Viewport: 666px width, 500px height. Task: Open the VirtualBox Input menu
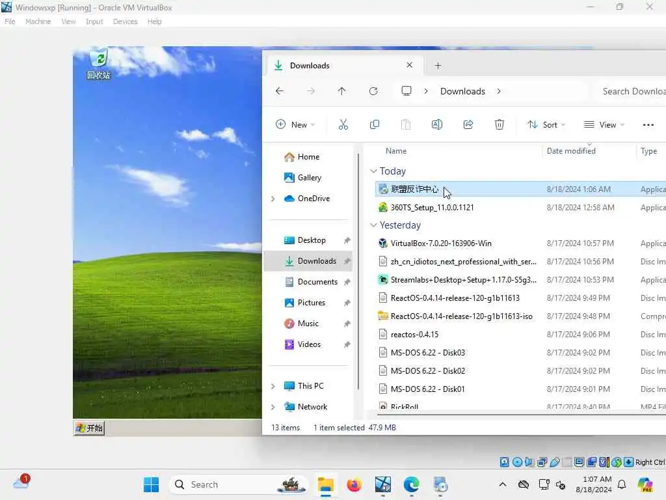[x=94, y=21]
